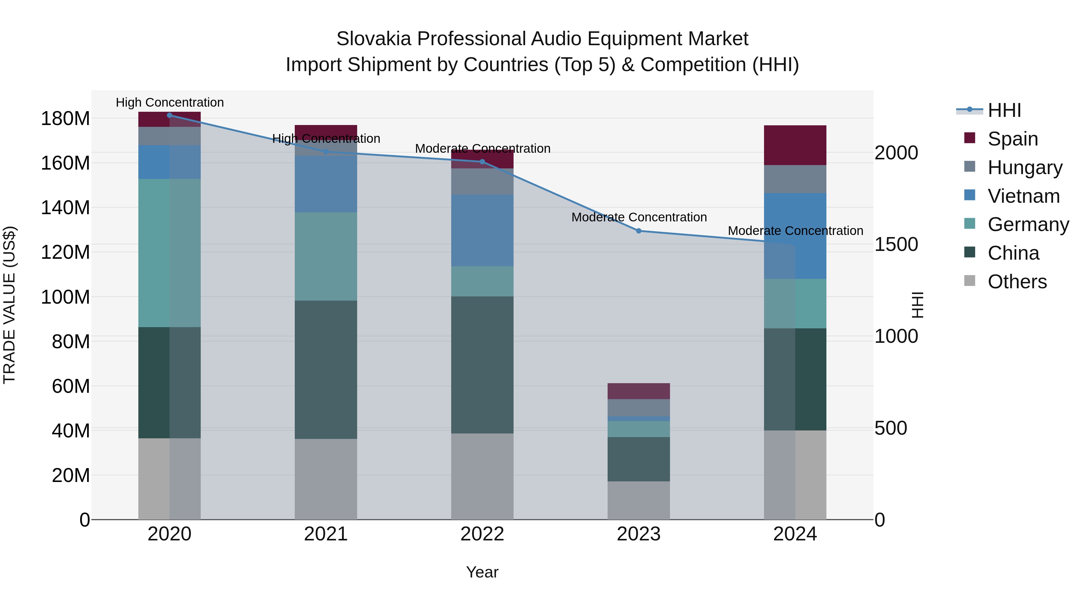Click the 'High Concentration' annotation above 2020
The image size is (1085, 610).
(170, 103)
